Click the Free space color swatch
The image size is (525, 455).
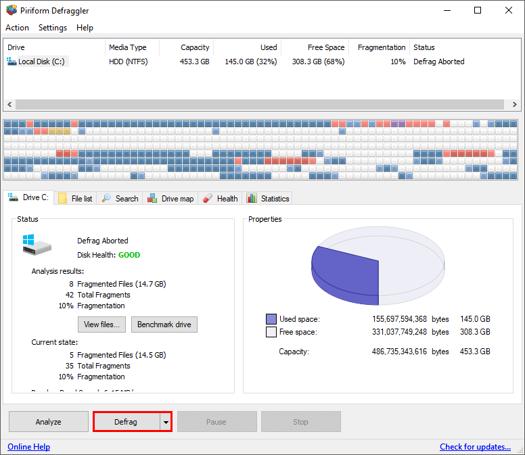click(x=271, y=332)
